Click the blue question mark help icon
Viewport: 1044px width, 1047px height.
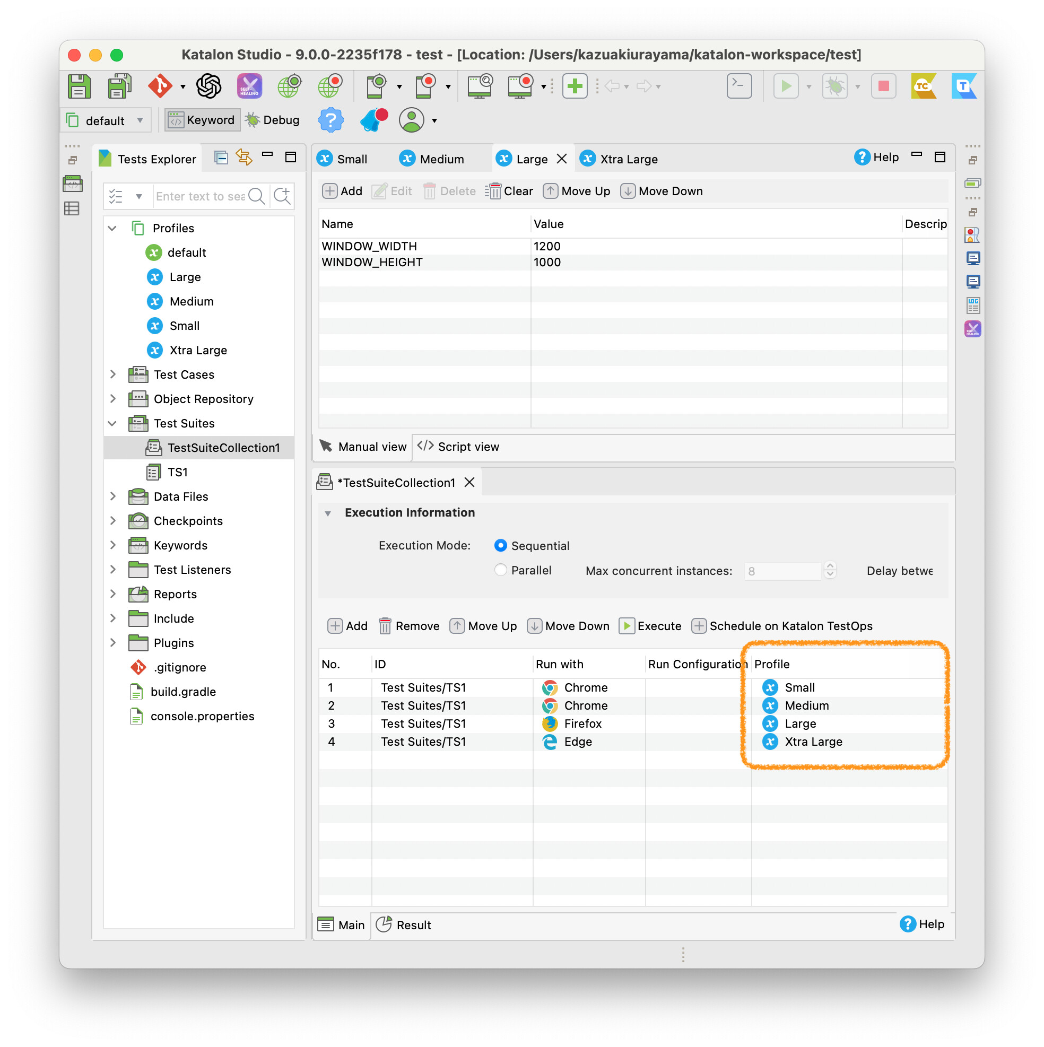pos(330,120)
